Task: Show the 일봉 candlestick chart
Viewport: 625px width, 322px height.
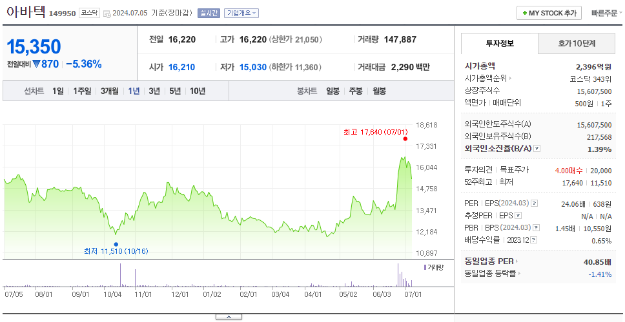Action: pyautogui.click(x=333, y=91)
